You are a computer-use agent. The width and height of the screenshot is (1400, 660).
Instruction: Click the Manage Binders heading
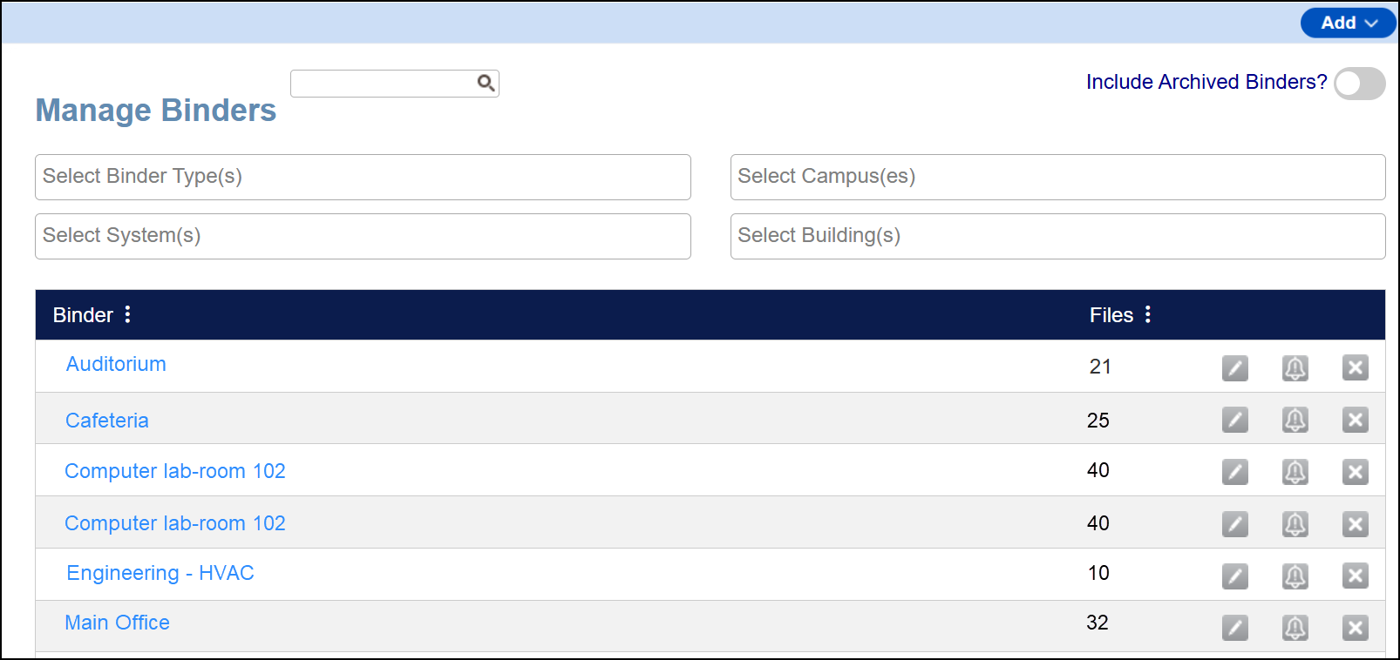tap(156, 111)
